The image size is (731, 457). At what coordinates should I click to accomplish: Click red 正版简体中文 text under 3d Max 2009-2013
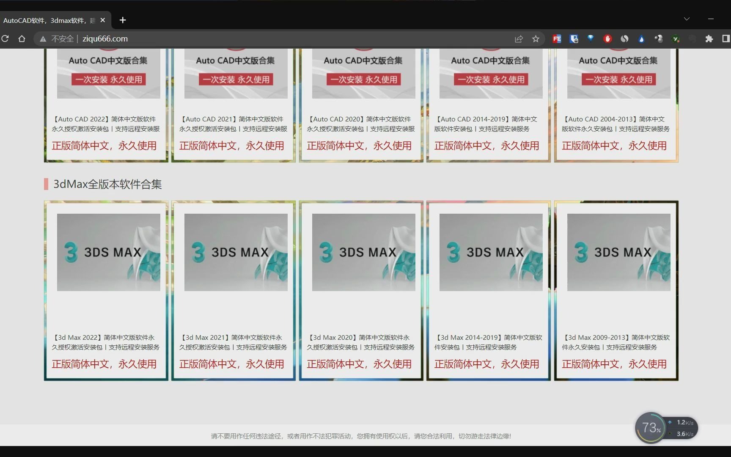[614, 364]
